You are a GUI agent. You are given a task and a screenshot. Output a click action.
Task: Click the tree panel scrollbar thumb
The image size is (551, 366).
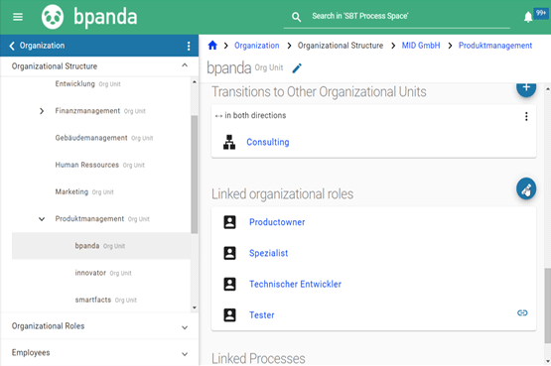[x=195, y=175]
